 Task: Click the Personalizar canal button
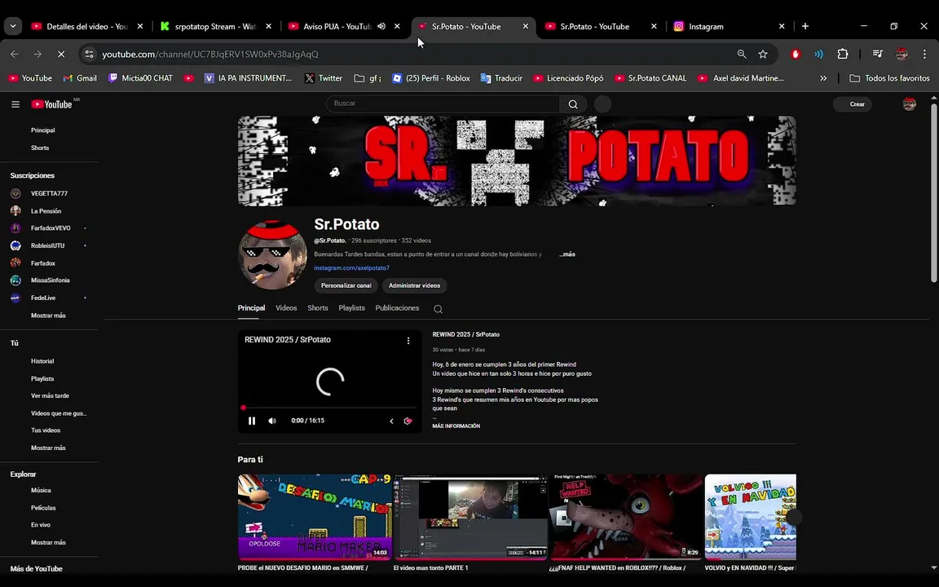coord(346,285)
